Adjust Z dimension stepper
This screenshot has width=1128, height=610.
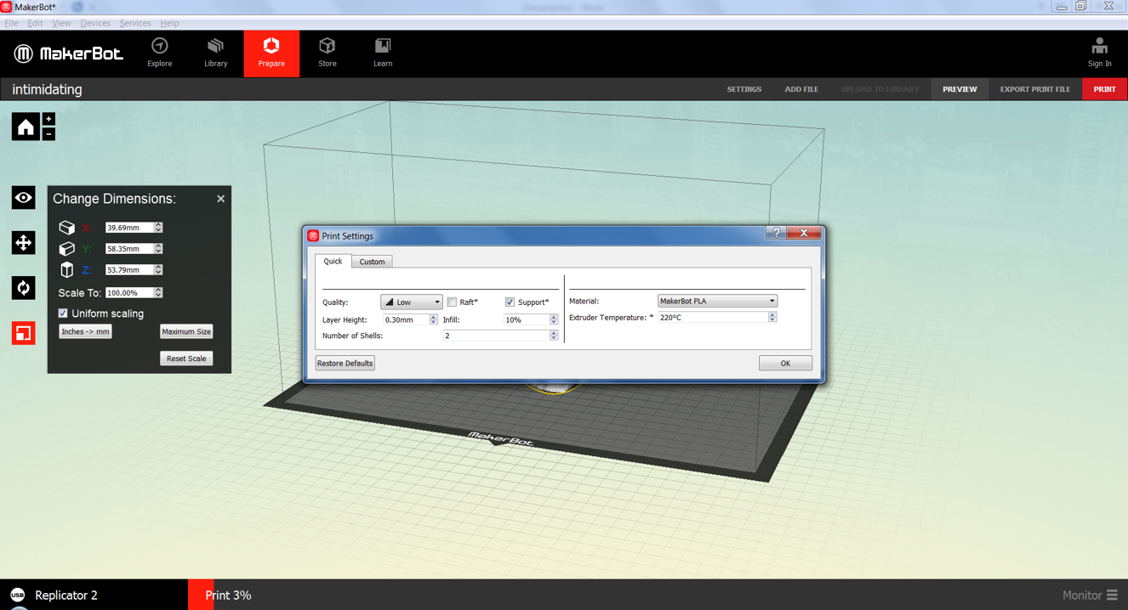click(158, 270)
